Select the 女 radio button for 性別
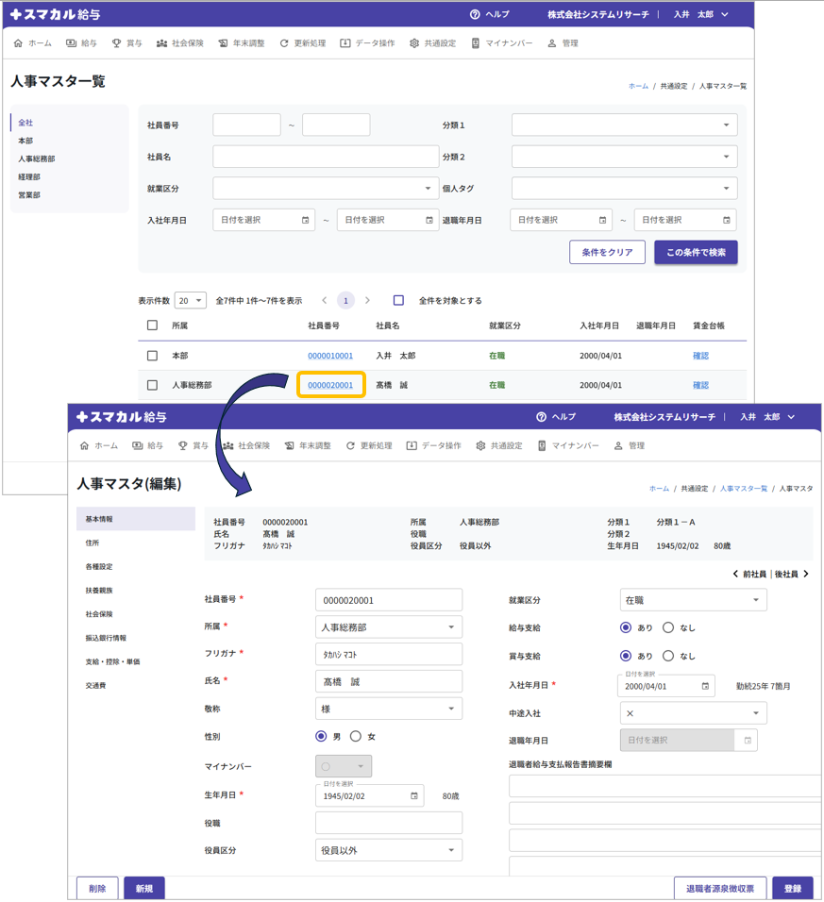824x902 pixels. [x=356, y=737]
